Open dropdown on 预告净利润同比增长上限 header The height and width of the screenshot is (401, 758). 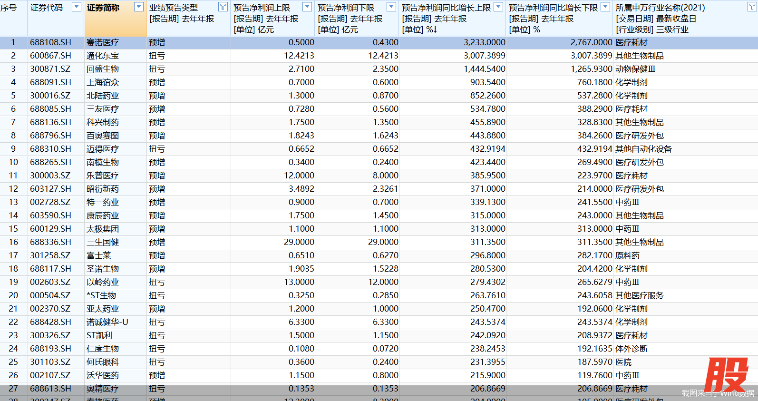(x=498, y=7)
